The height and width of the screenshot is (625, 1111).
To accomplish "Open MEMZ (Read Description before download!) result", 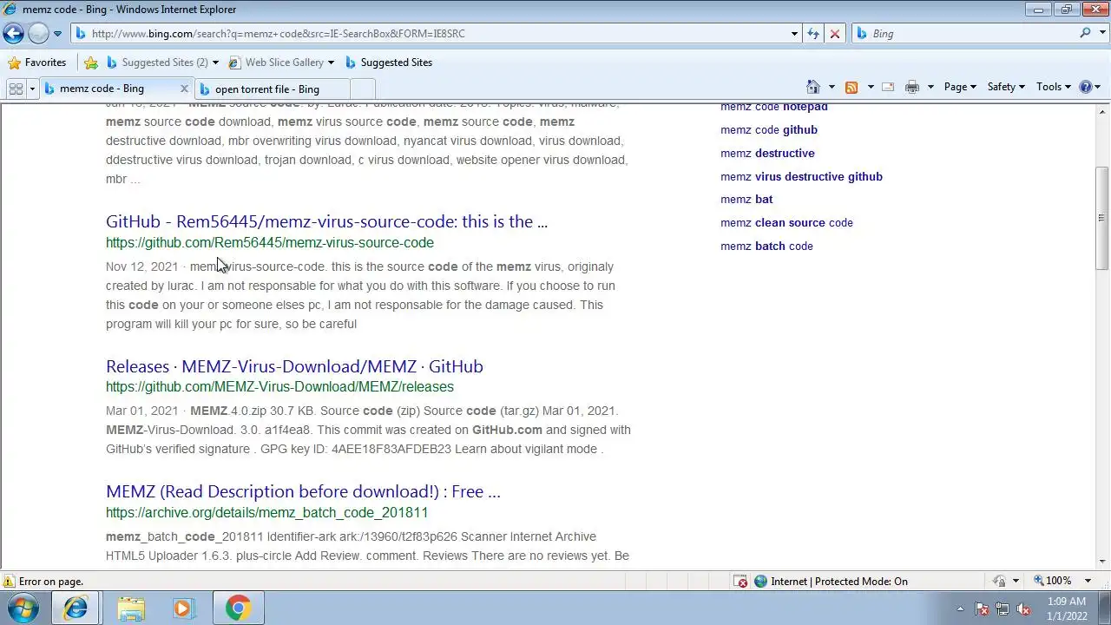I will pyautogui.click(x=303, y=491).
